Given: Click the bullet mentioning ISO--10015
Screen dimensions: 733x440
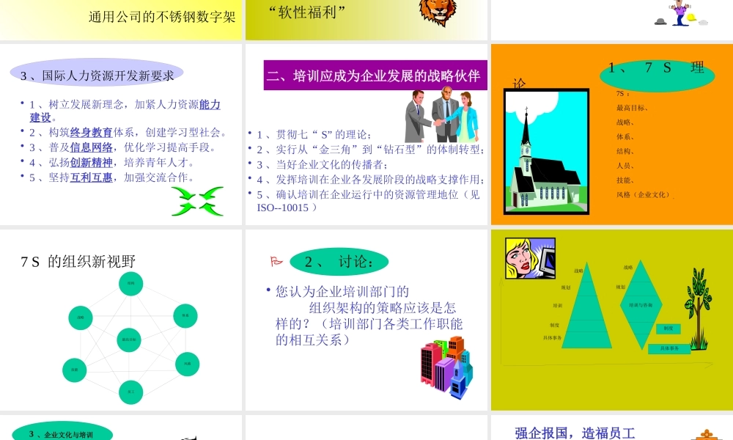Looking at the screenshot, I should tap(369, 201).
